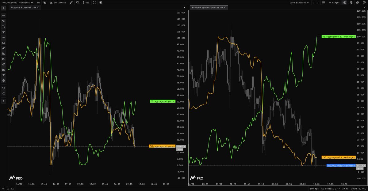Click the MMT v2.2.3 version label
The image size is (368, 191).
(x=8, y=189)
